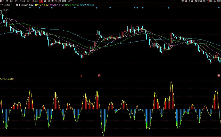This screenshot has width=221, height=137.
Task: Click the white 榜 badge on time axis
Action: click(x=99, y=76)
